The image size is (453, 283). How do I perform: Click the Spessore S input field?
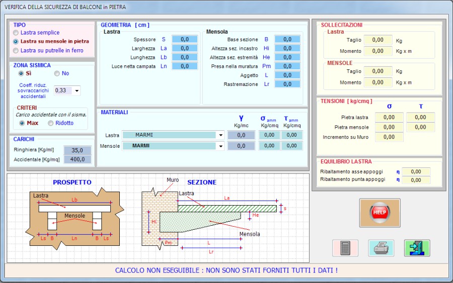pos(185,39)
